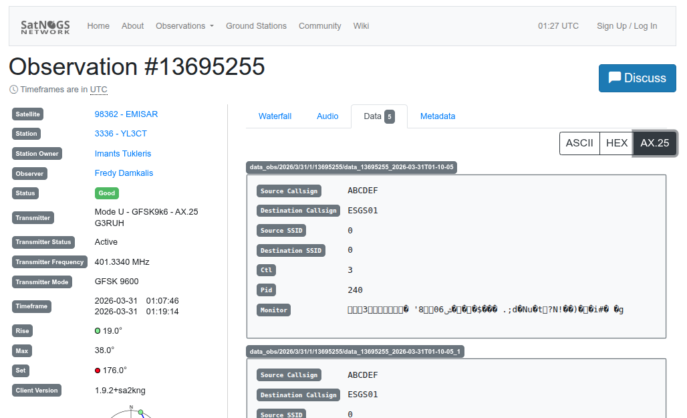The width and height of the screenshot is (687, 418).
Task: Go to Ground Stations page
Action: click(256, 26)
